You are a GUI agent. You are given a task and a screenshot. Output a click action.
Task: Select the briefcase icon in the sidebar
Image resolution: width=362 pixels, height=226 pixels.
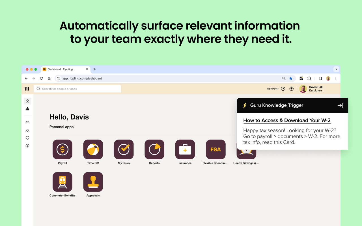27,123
